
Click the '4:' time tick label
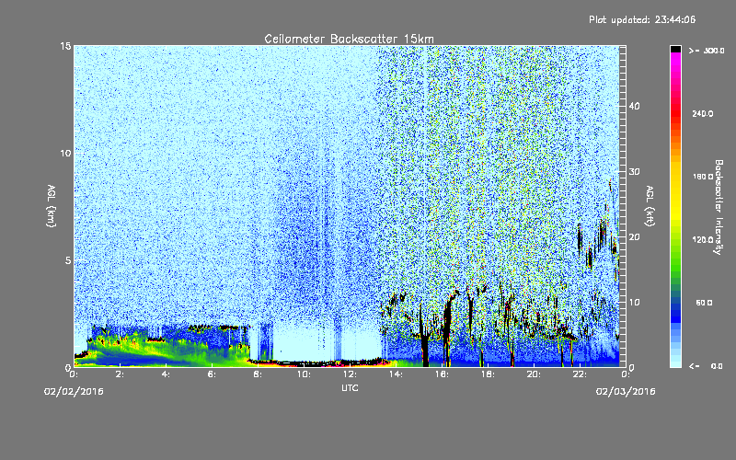(x=166, y=374)
